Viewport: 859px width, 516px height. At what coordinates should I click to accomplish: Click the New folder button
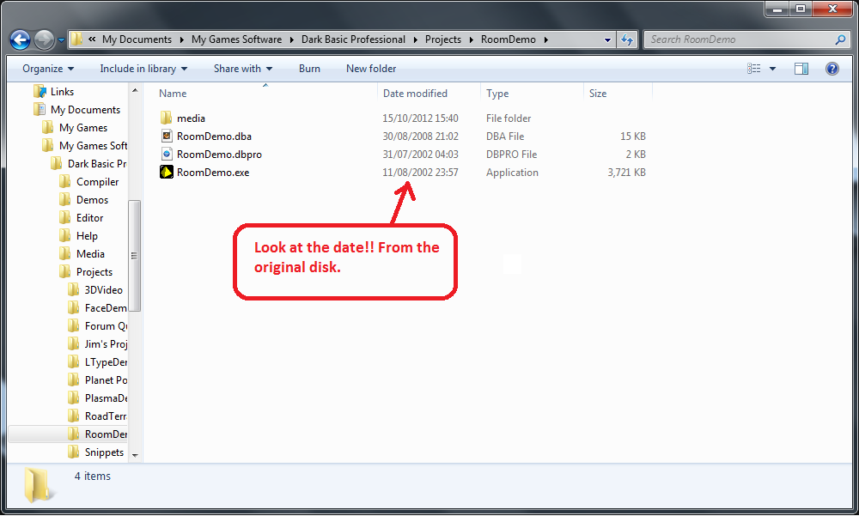[371, 69]
